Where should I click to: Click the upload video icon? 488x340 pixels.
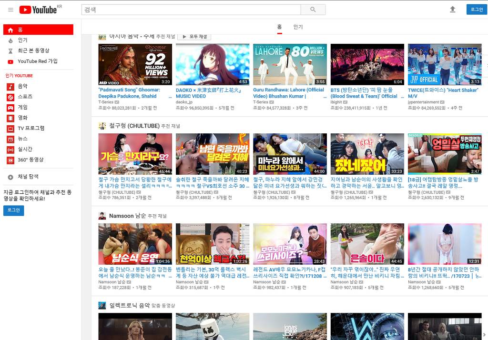pos(453,9)
